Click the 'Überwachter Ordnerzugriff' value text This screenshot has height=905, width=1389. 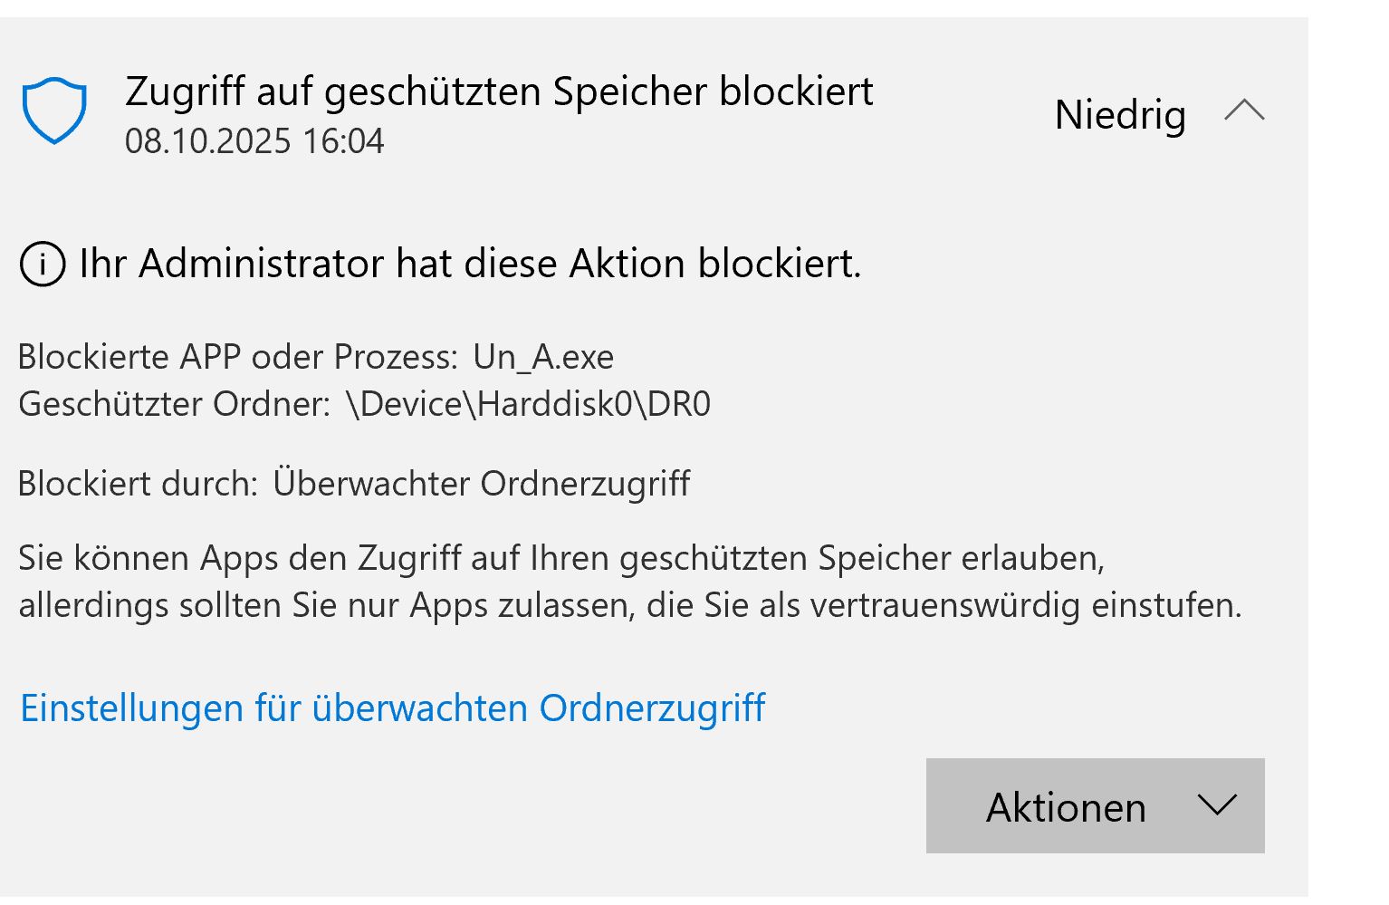[x=482, y=484]
